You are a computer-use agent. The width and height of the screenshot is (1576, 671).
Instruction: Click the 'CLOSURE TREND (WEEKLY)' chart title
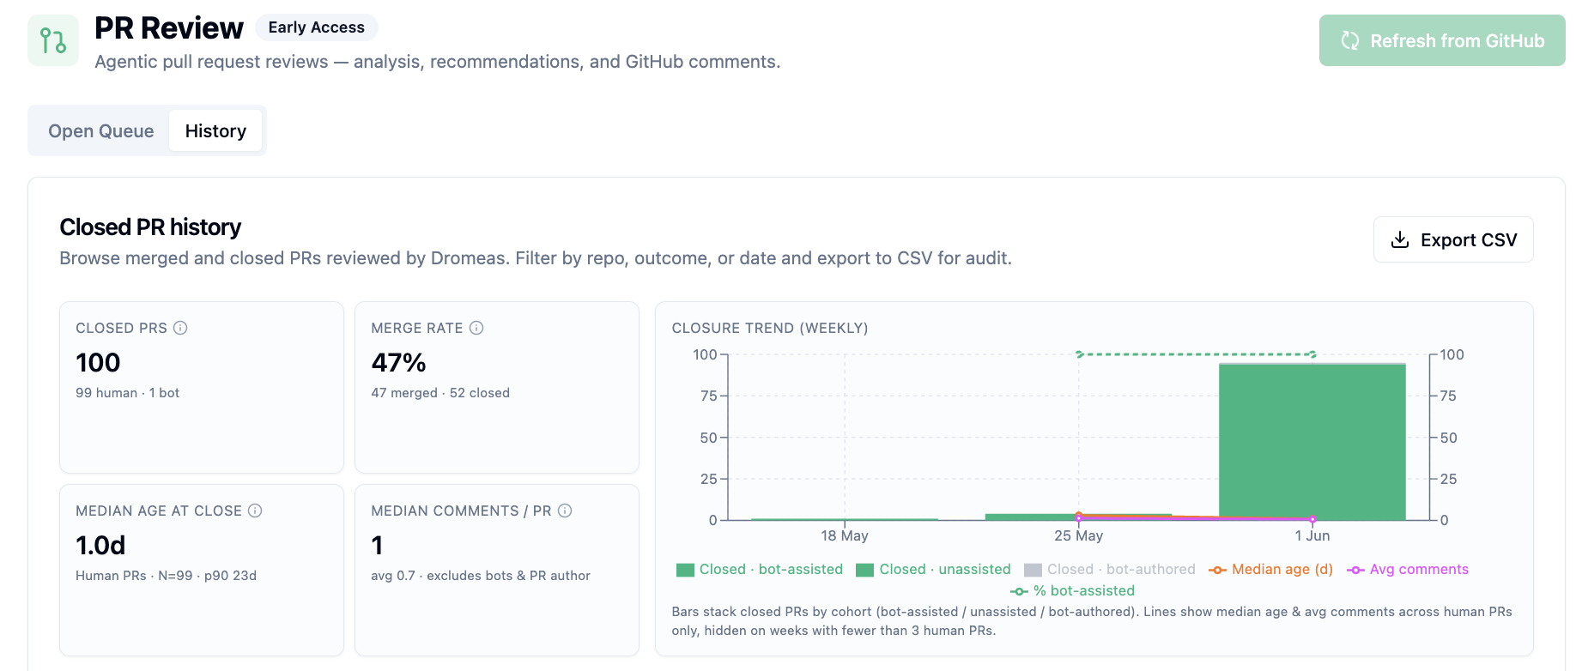point(770,328)
